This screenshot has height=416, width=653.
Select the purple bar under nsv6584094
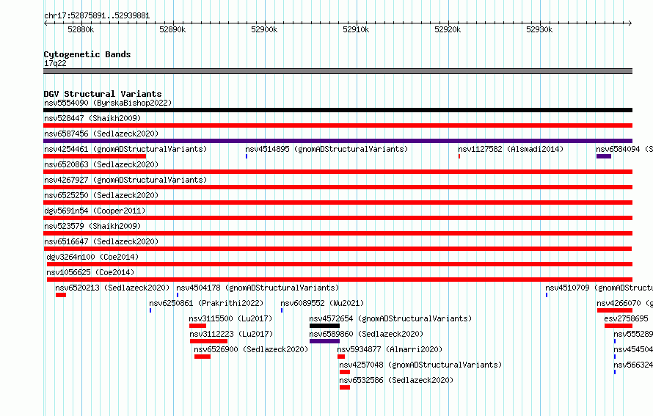tap(604, 156)
